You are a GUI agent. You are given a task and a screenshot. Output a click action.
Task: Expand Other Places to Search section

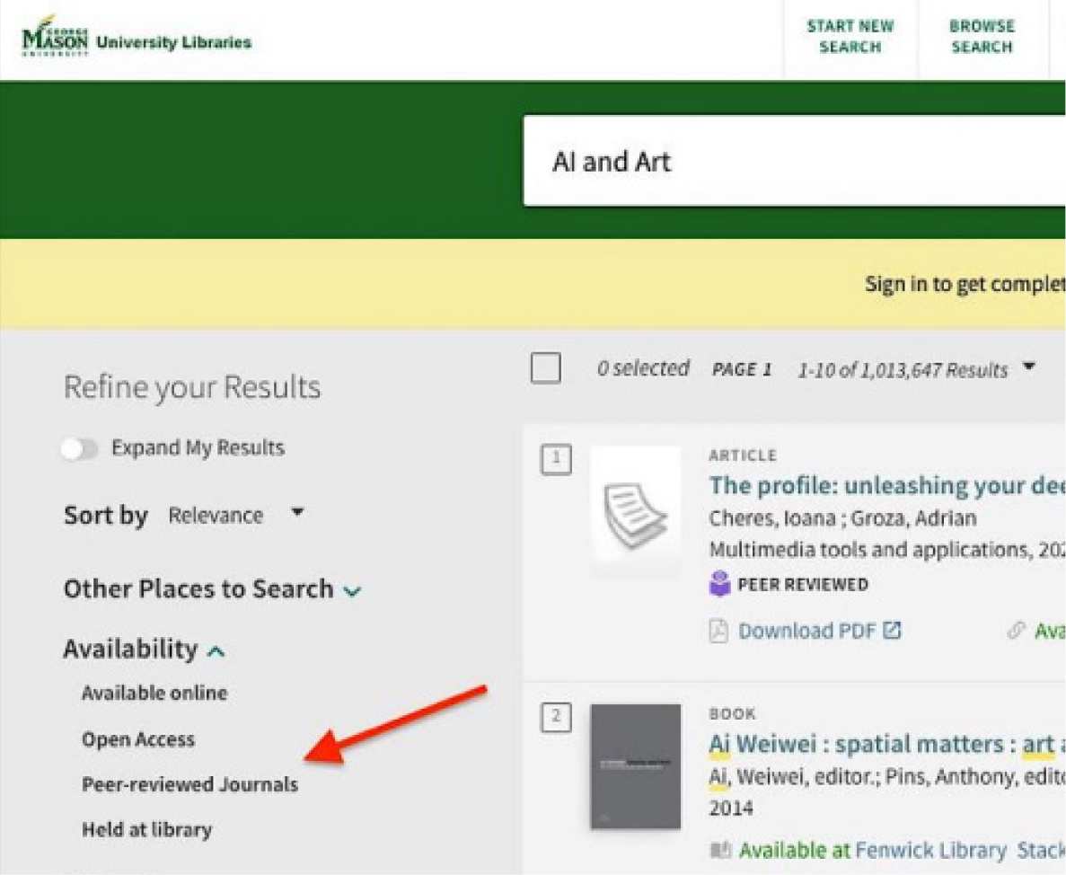coord(212,588)
